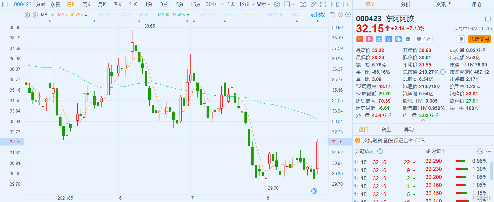Open the 1天:1分K interval dropdown
494x202 pixels.
[241, 4]
